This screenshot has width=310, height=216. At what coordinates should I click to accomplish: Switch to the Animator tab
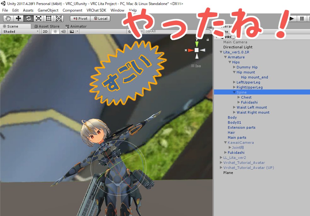pyautogui.click(x=76, y=26)
